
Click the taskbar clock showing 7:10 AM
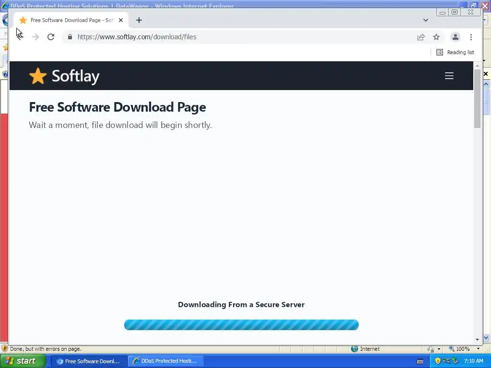click(473, 361)
